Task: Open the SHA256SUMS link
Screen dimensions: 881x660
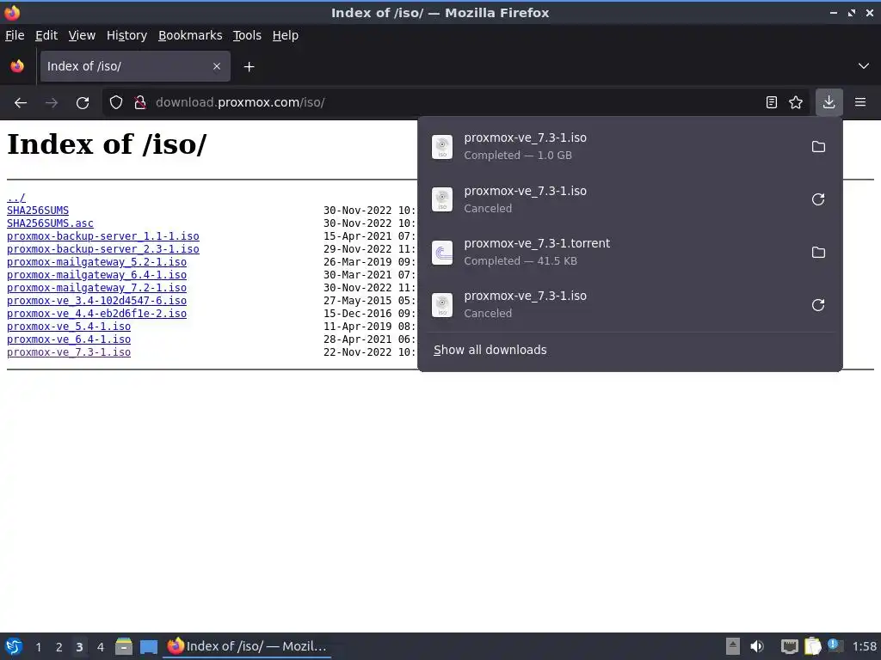Action: (x=38, y=211)
